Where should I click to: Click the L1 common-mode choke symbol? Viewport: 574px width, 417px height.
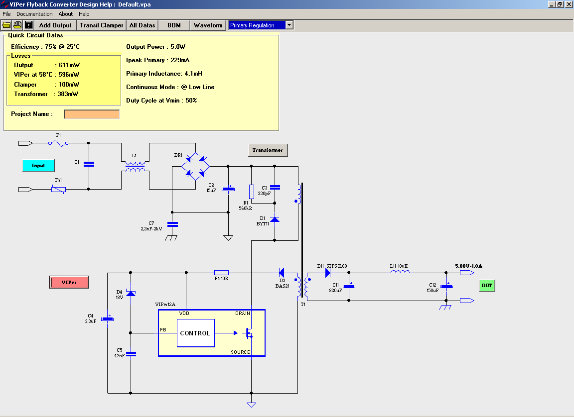click(x=135, y=166)
